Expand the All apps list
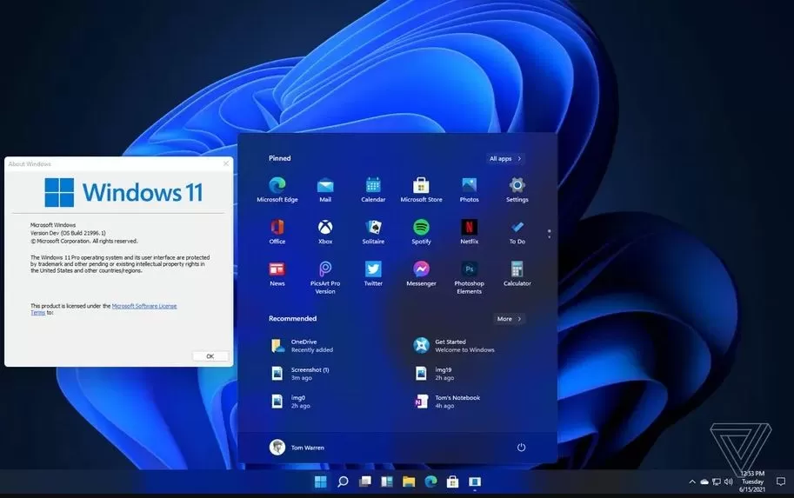This screenshot has height=498, width=794. coord(505,159)
